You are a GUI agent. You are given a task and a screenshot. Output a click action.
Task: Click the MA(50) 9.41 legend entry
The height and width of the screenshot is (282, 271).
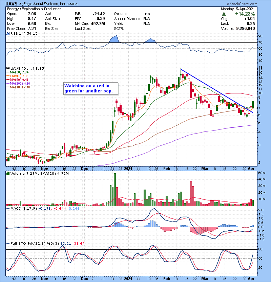pyautogui.click(x=18, y=80)
